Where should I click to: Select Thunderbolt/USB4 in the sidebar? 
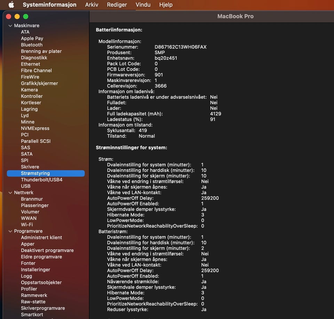pyautogui.click(x=41, y=180)
